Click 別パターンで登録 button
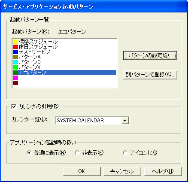Screen dimensions: 188x182 point(150,75)
